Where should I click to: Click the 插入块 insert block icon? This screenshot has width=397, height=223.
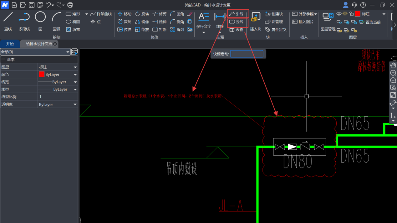pos(256,21)
